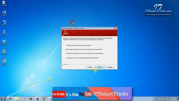Cancel the Adobe Reader setup

[110, 67]
